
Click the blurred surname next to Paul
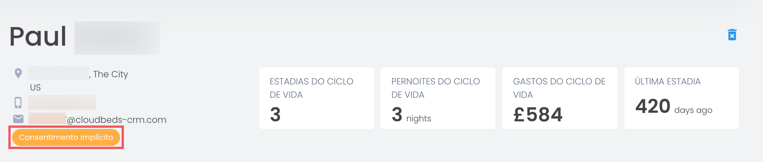coord(117,38)
